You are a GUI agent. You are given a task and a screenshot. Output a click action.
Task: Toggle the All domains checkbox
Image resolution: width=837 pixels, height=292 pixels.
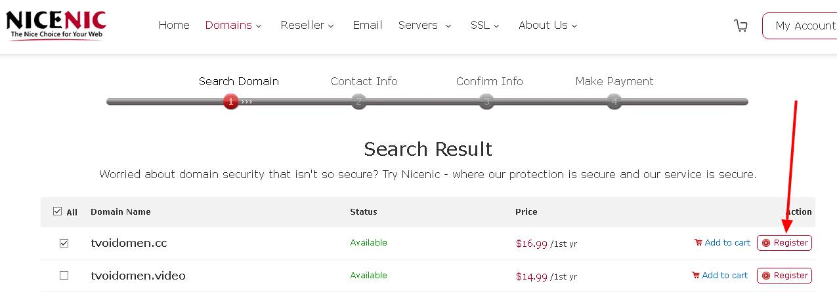(x=57, y=211)
